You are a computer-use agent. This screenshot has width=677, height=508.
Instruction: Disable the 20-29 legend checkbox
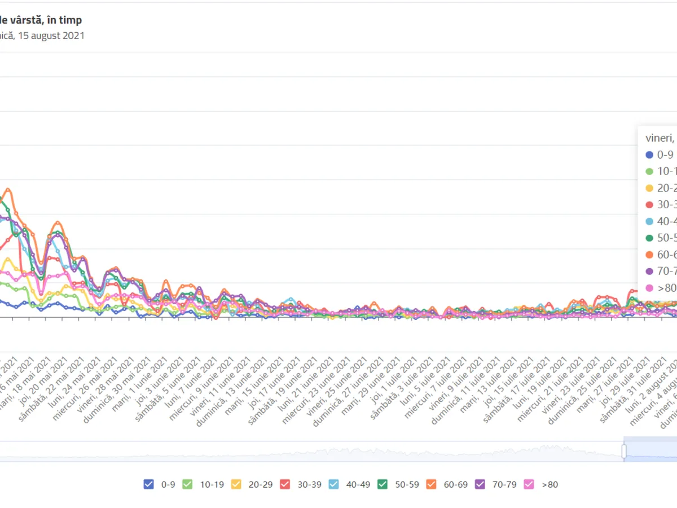point(236,484)
